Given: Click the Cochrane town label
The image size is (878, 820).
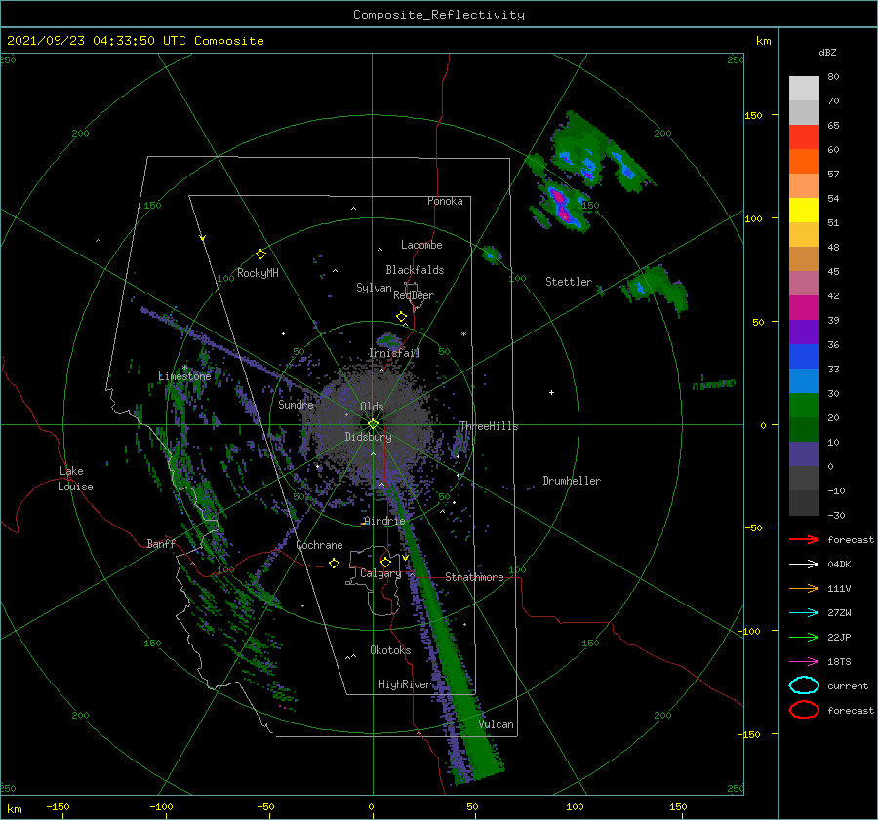Looking at the screenshot, I should 319,545.
